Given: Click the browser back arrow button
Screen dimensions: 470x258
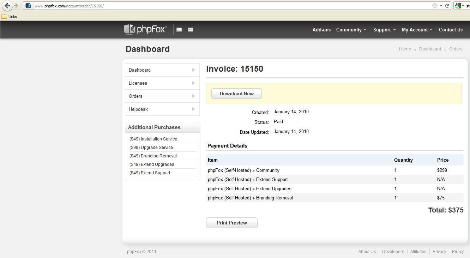Looking at the screenshot, I should pyautogui.click(x=7, y=6).
